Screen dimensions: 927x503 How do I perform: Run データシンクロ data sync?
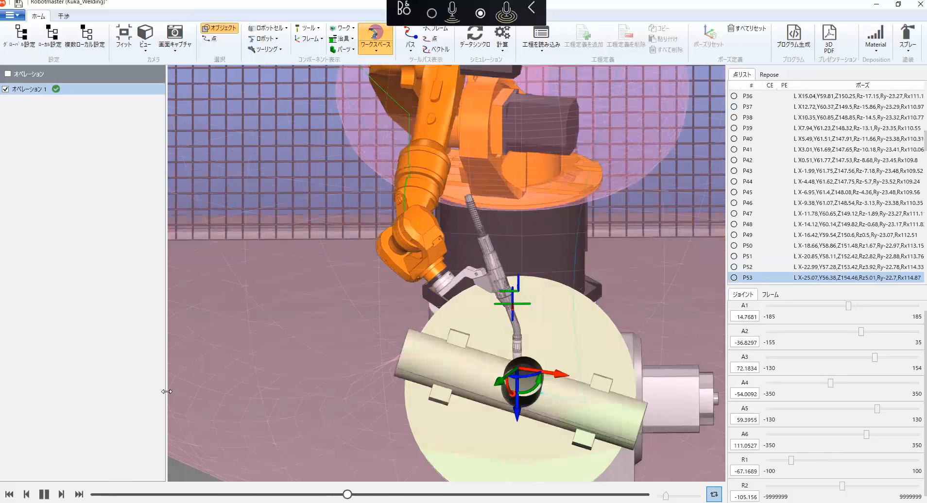pos(475,36)
